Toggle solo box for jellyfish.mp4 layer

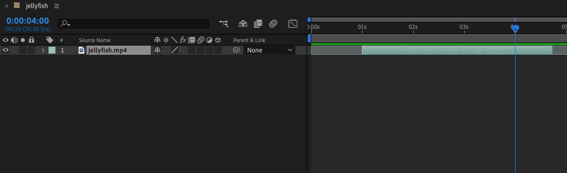[23, 50]
